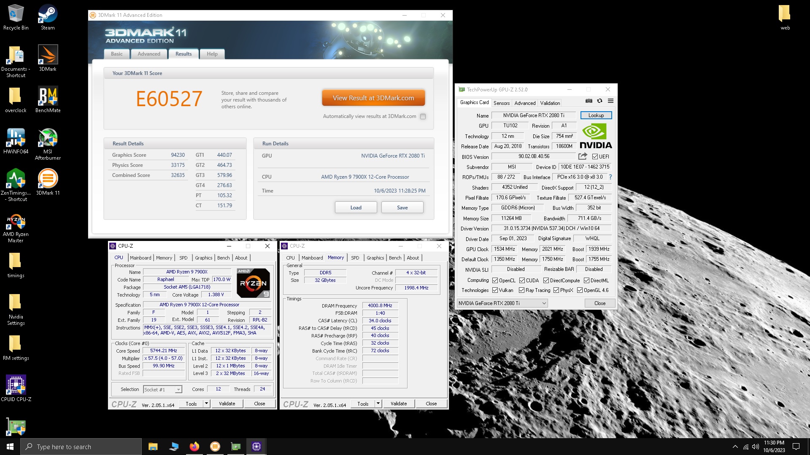
Task: Toggle the DirectML checkbox in GPU-Z
Action: (586, 281)
